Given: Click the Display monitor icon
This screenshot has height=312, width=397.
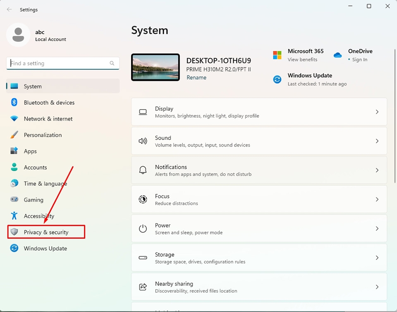Looking at the screenshot, I should [143, 111].
